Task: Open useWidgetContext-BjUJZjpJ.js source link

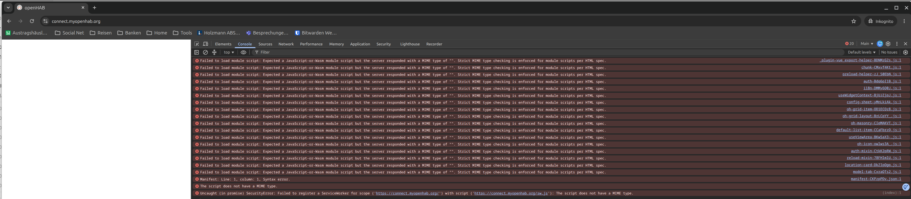Action: point(870,95)
